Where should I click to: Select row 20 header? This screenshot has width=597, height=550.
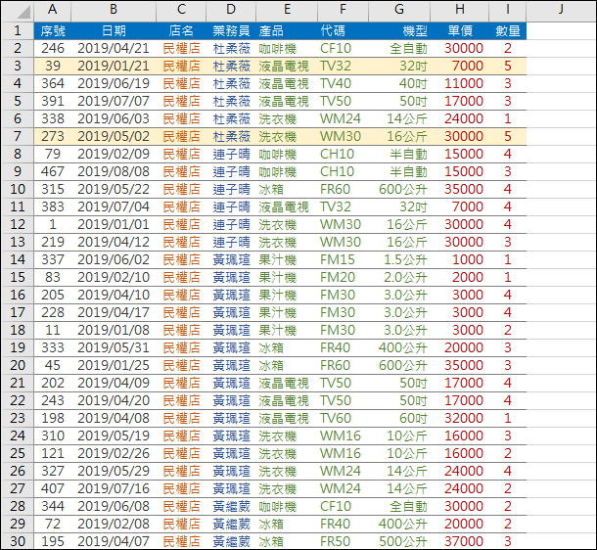[x=18, y=365]
